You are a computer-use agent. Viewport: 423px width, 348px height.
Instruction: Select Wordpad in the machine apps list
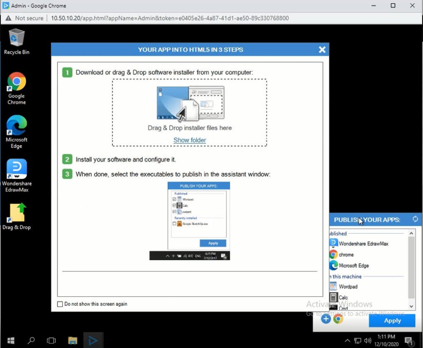point(348,287)
